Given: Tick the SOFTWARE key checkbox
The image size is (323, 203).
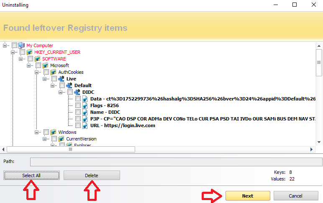Looking at the screenshot, I should [30, 59].
